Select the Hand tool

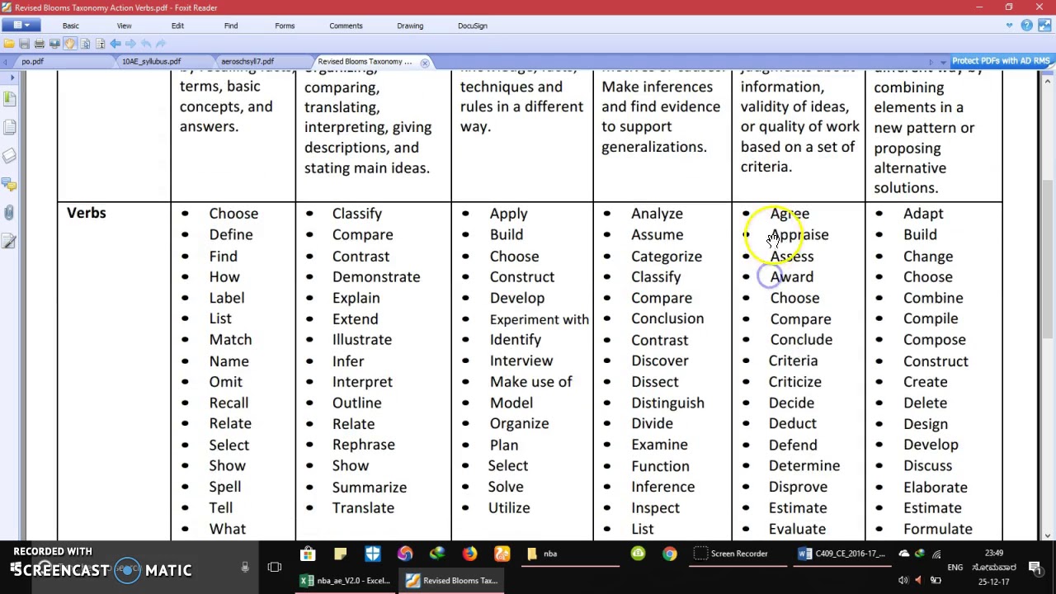tap(69, 43)
